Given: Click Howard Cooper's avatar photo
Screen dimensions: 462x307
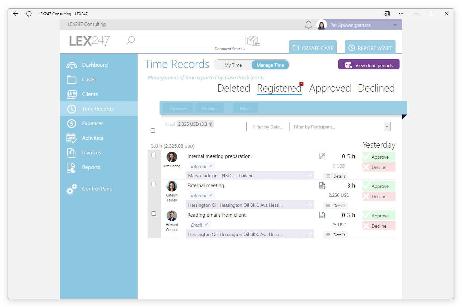Looking at the screenshot, I should click(172, 216).
